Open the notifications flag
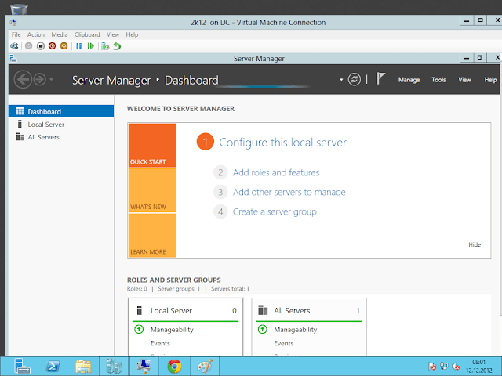Viewport: 502px width, 376px height. tap(380, 79)
